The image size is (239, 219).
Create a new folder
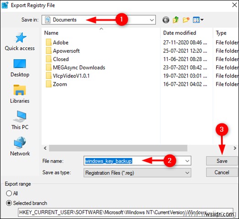[x=186, y=20]
